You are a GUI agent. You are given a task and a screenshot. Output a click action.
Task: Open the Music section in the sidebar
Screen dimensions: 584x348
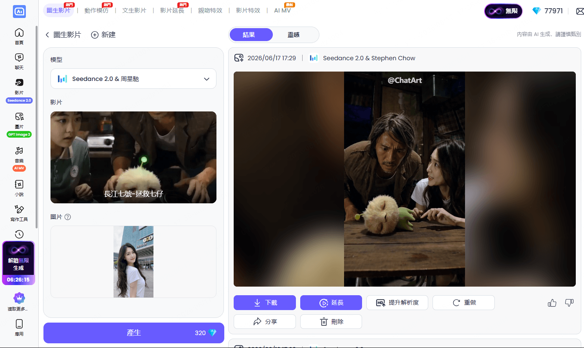click(19, 154)
